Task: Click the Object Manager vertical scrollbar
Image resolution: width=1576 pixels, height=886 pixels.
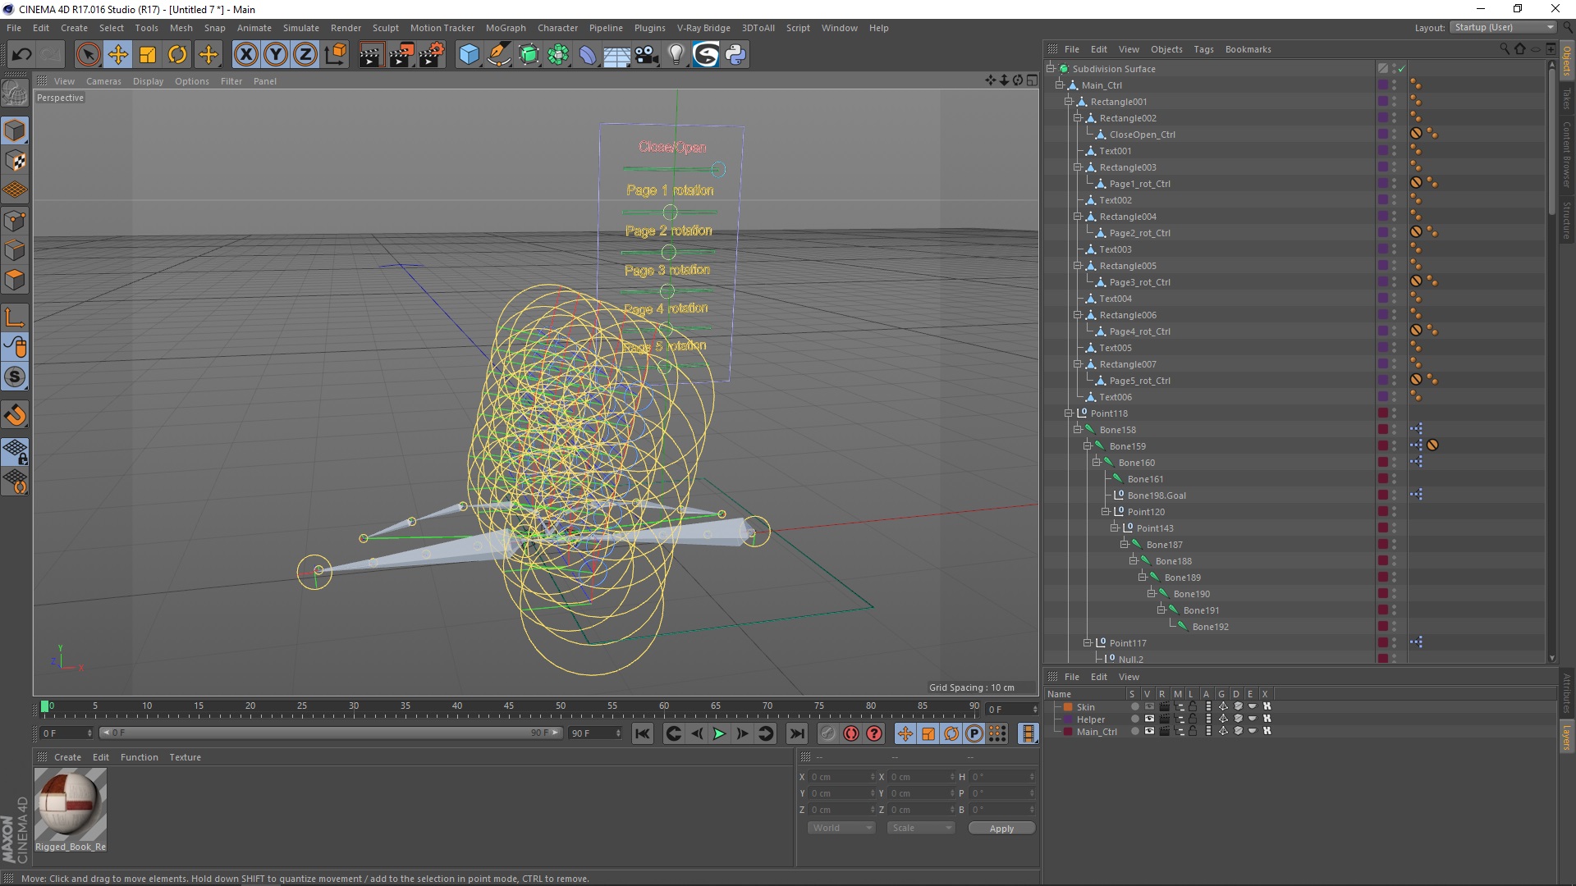Action: tap(1551, 139)
